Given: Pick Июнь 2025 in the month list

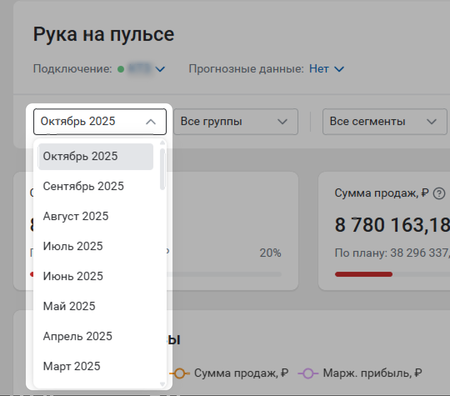Looking at the screenshot, I should pyautogui.click(x=73, y=276).
